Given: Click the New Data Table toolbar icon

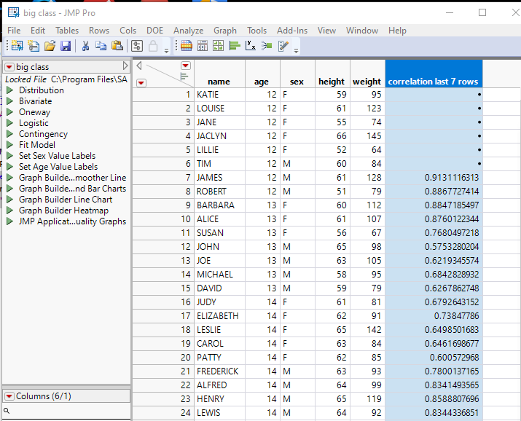Looking at the screenshot, I should (x=16, y=47).
